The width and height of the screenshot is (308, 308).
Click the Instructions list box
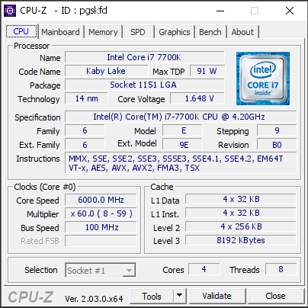[x=181, y=163]
